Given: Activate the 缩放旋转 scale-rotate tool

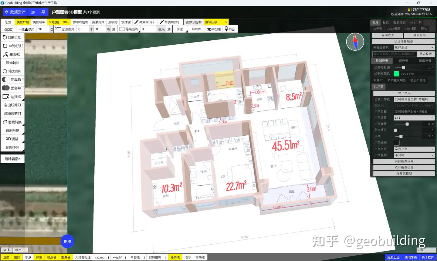Looking at the screenshot, I should point(12,71).
